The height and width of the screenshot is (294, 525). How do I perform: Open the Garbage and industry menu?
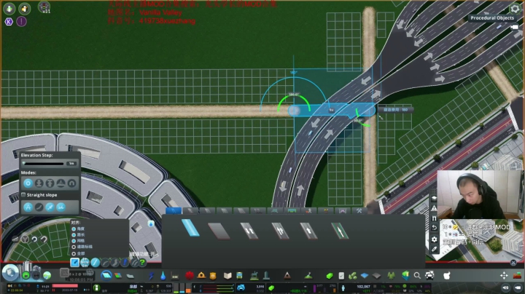point(175,276)
